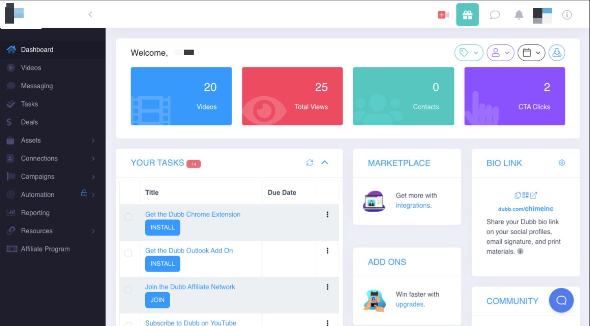Open the gift rewards icon
This screenshot has width=590, height=326.
point(468,15)
